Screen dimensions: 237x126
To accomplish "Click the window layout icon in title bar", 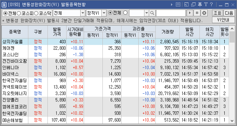I will tap(186, 5).
